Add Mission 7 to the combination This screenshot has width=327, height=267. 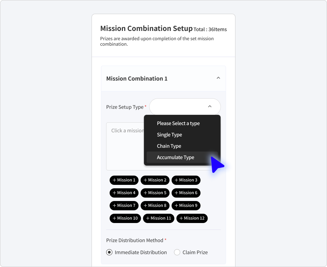click(x=124, y=205)
